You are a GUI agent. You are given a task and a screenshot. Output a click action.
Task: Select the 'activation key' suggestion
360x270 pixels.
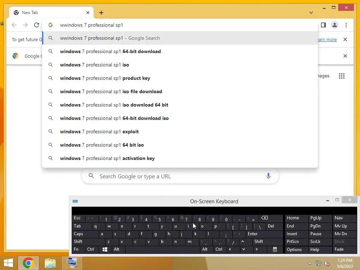click(180, 158)
